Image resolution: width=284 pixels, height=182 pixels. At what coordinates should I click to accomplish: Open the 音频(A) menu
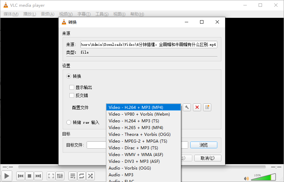click(x=47, y=14)
